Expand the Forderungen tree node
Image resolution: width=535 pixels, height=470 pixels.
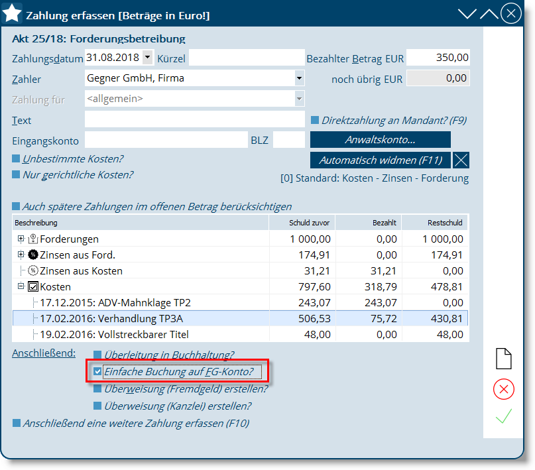pyautogui.click(x=21, y=239)
